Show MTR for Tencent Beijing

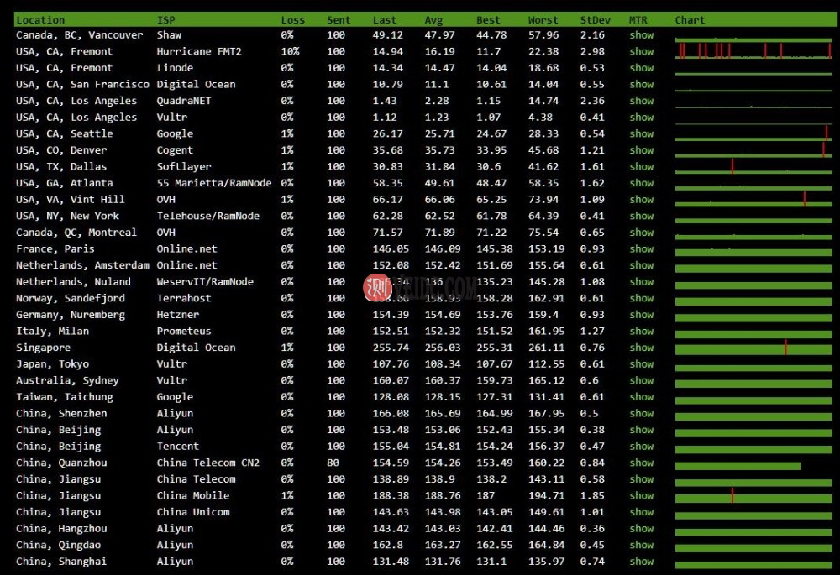click(x=641, y=446)
